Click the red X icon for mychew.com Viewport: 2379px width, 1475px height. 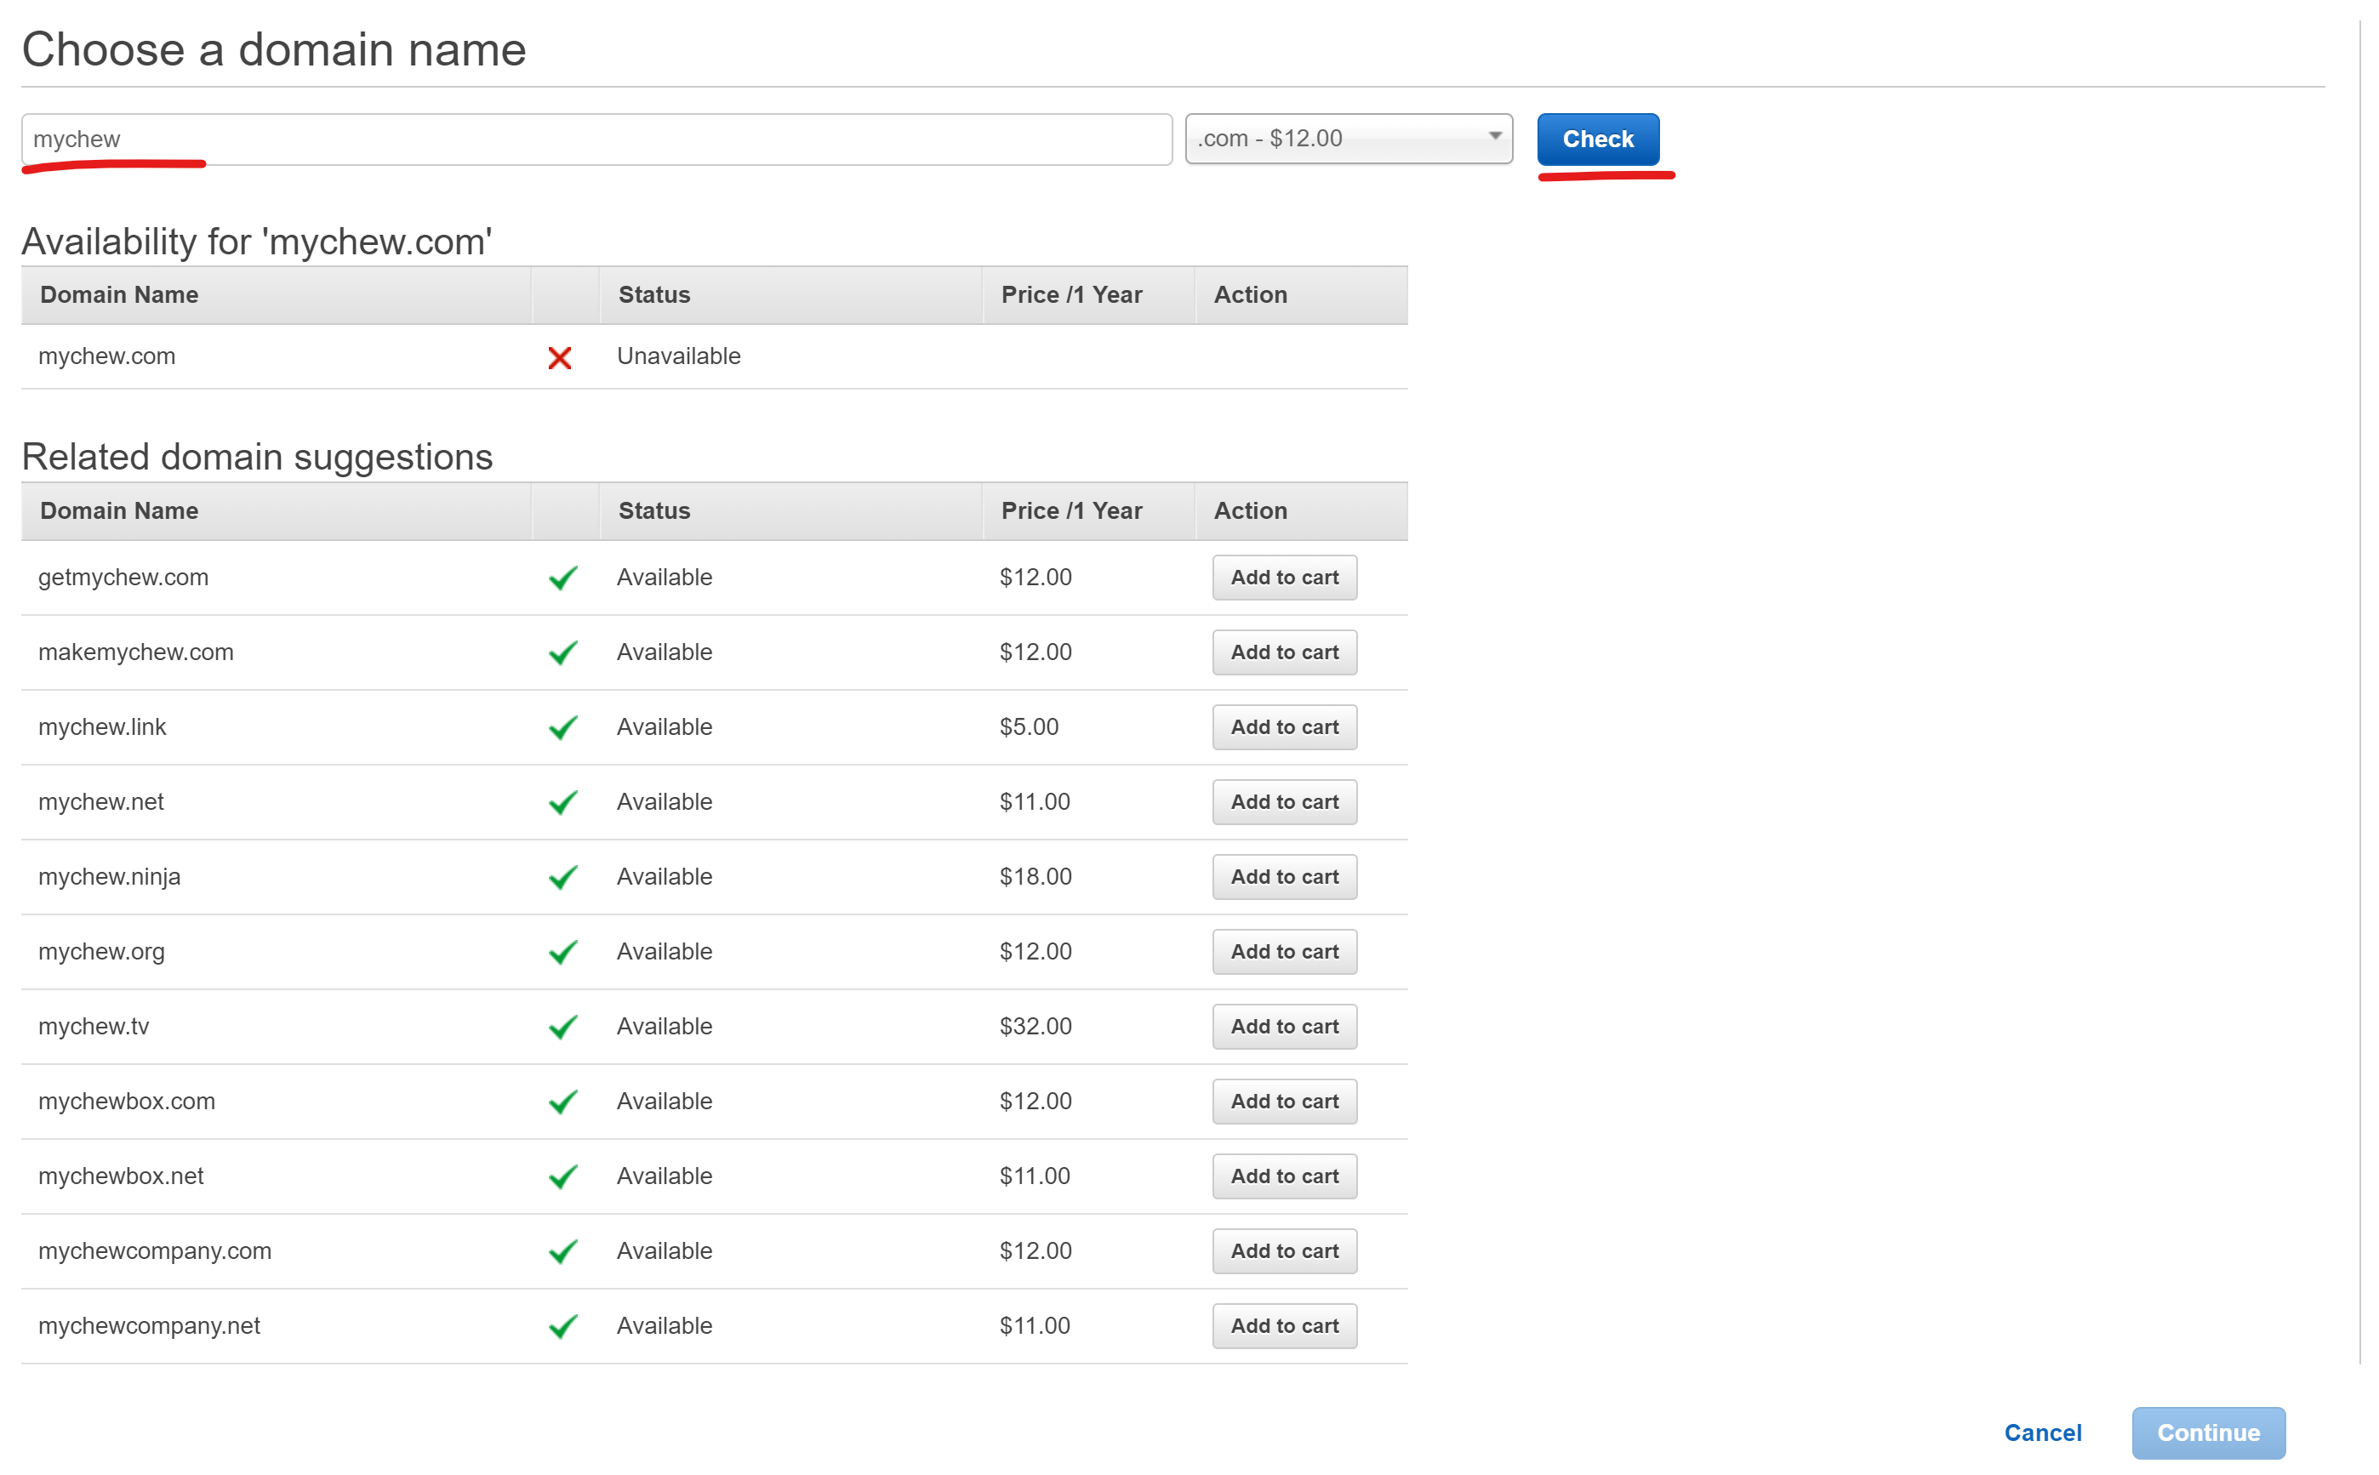pos(559,358)
